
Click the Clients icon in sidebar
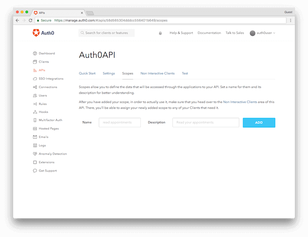coord(35,62)
